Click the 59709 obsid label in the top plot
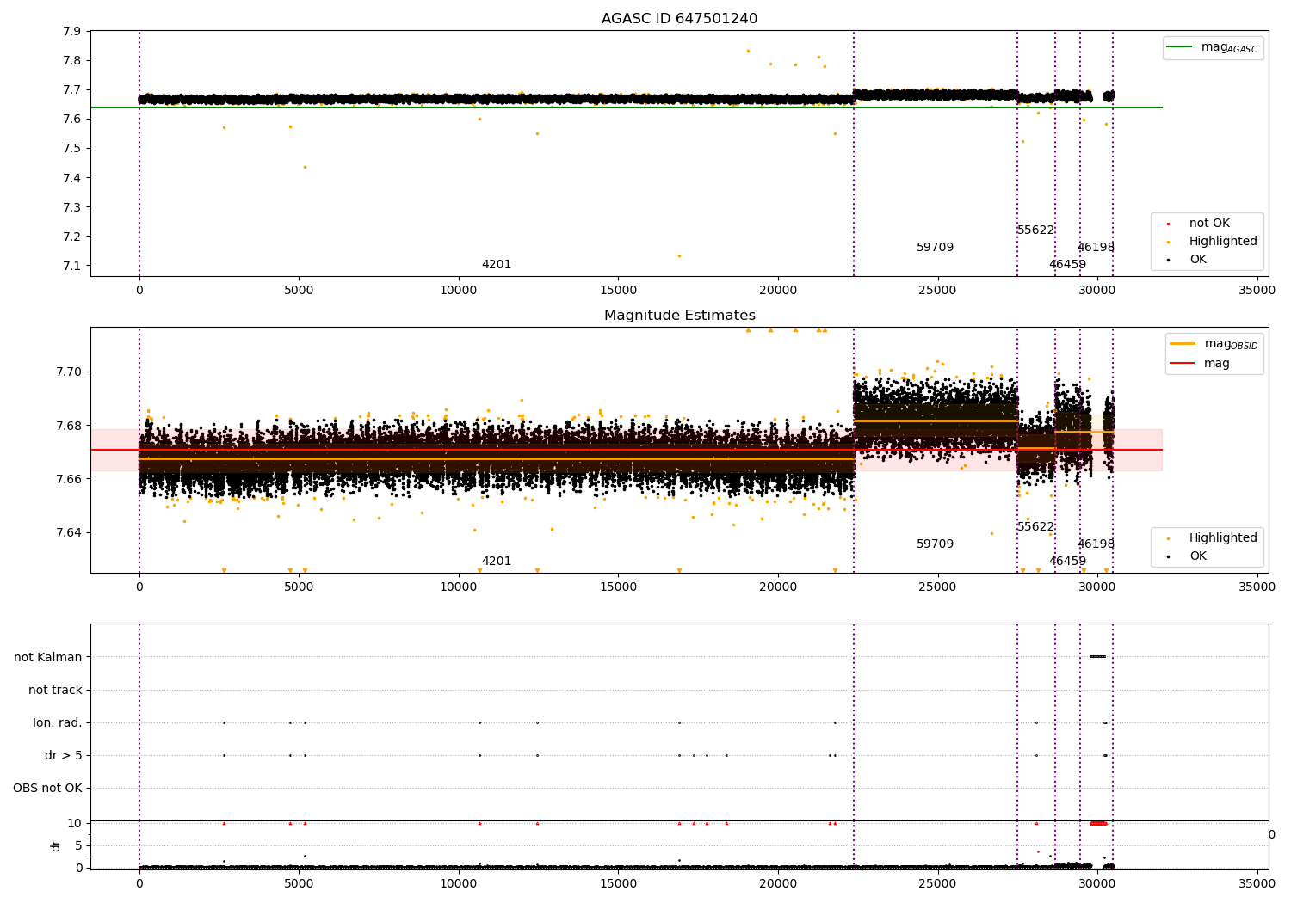 click(935, 248)
